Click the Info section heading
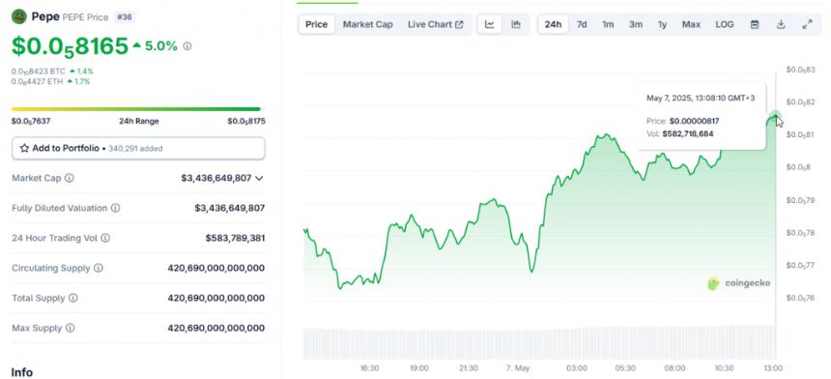The width and height of the screenshot is (831, 379). 21,372
